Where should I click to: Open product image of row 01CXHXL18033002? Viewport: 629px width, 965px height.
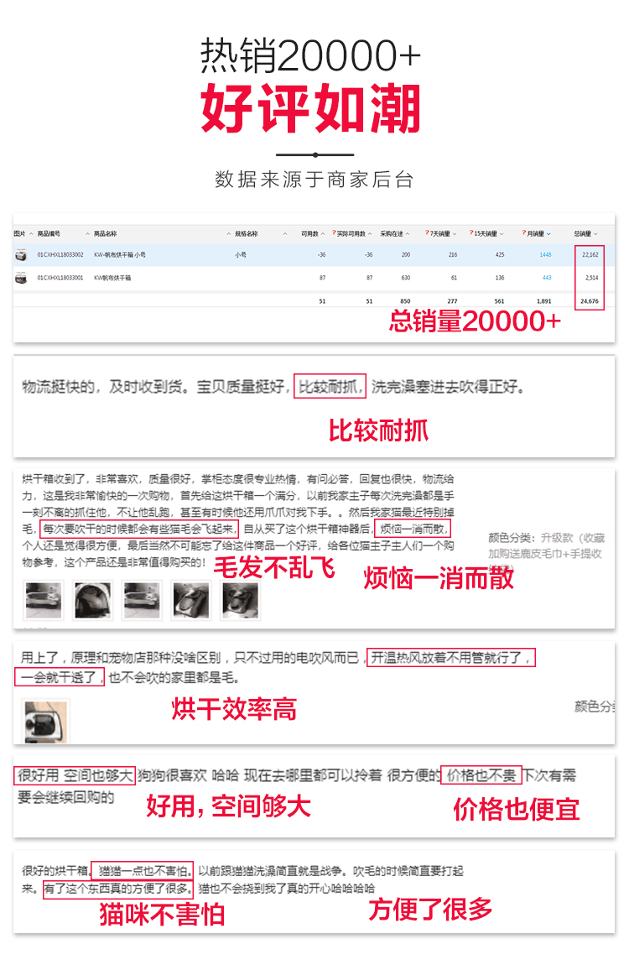[21, 255]
